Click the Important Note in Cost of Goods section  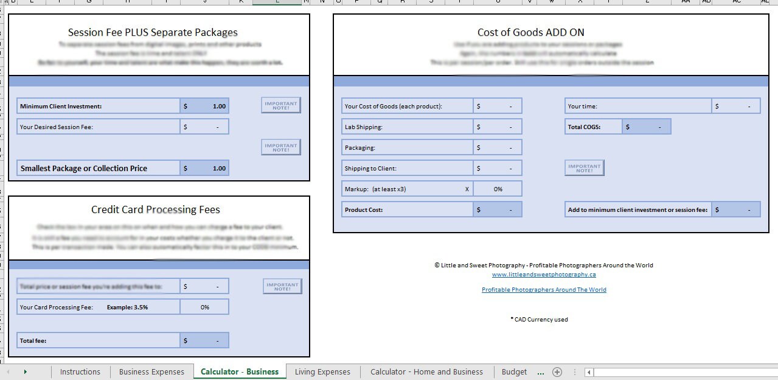[583, 167]
